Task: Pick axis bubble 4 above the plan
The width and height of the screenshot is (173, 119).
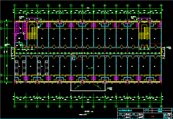Action: 37,5
